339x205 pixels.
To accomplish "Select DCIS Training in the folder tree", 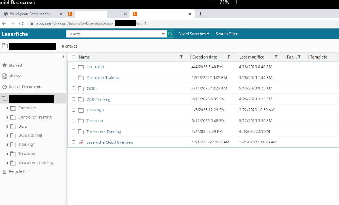I will [30, 135].
